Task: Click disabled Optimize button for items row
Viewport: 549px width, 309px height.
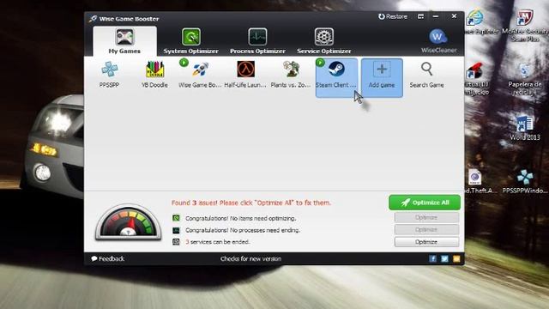Action: (426, 217)
